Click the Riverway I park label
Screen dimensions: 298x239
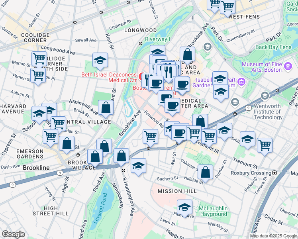tap(157, 39)
